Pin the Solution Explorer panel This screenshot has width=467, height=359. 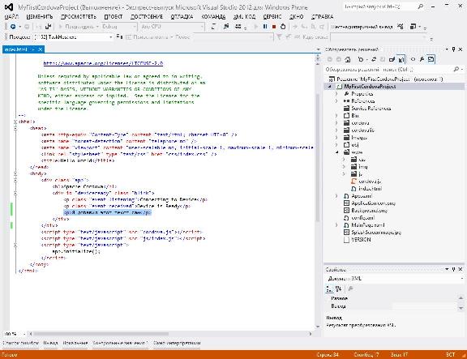point(453,49)
